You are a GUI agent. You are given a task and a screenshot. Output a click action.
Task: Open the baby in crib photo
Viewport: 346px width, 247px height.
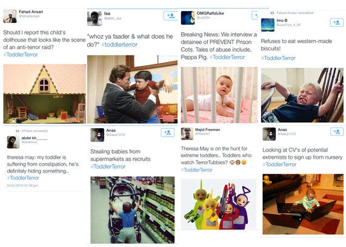coord(219,95)
